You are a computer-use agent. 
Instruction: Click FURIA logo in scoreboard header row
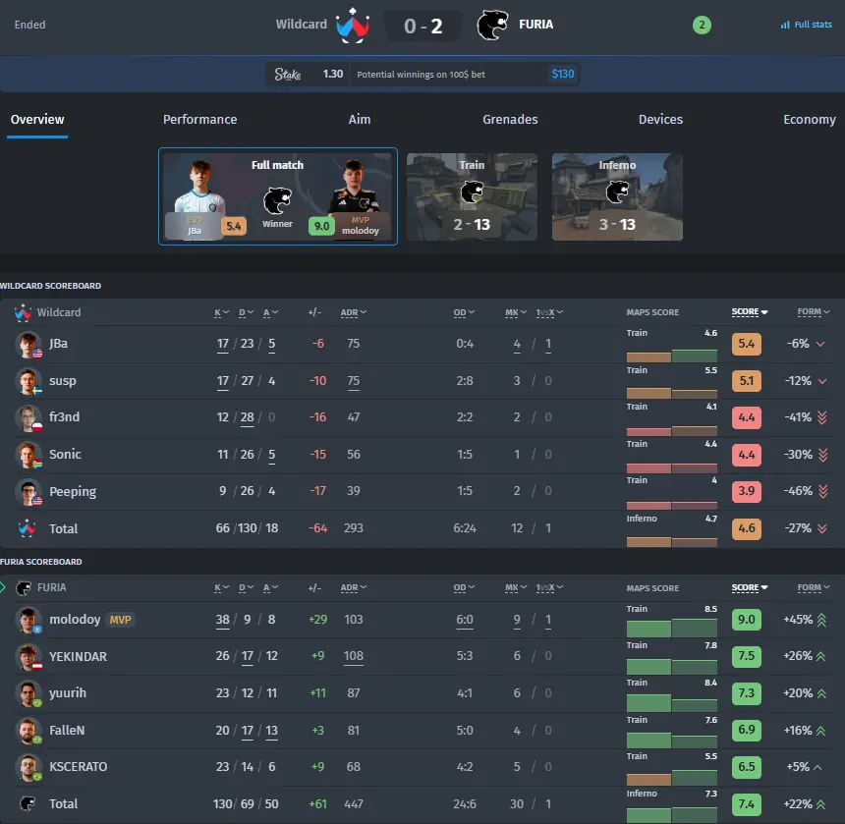(x=24, y=588)
